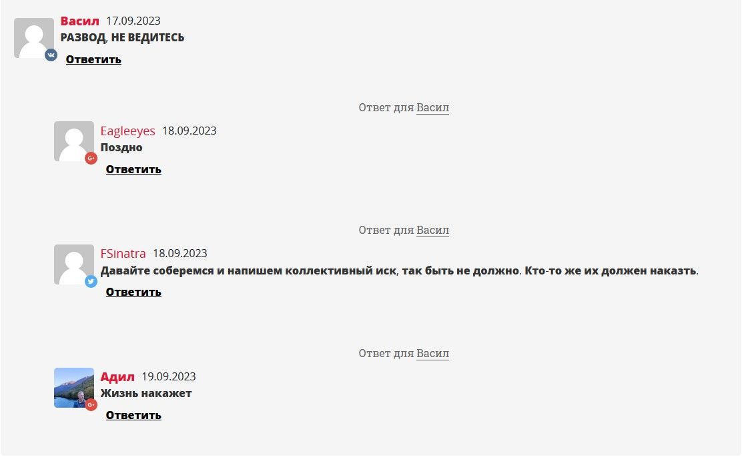Click Ответить under Жизнь накажет comment

tap(133, 415)
